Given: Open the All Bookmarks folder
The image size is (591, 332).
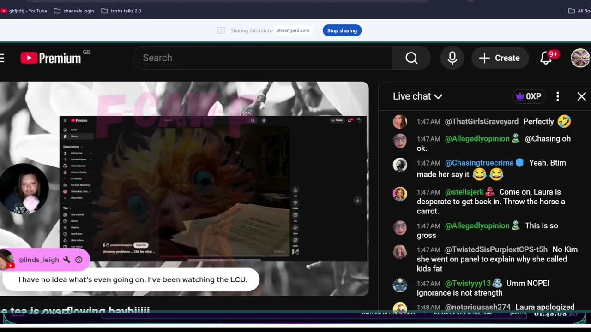Looking at the screenshot, I should tap(579, 11).
